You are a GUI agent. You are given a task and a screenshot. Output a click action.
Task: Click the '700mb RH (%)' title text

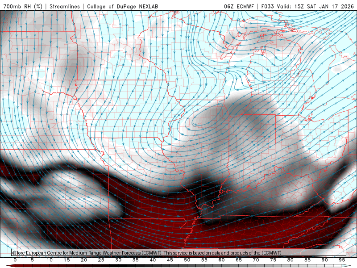23,6
